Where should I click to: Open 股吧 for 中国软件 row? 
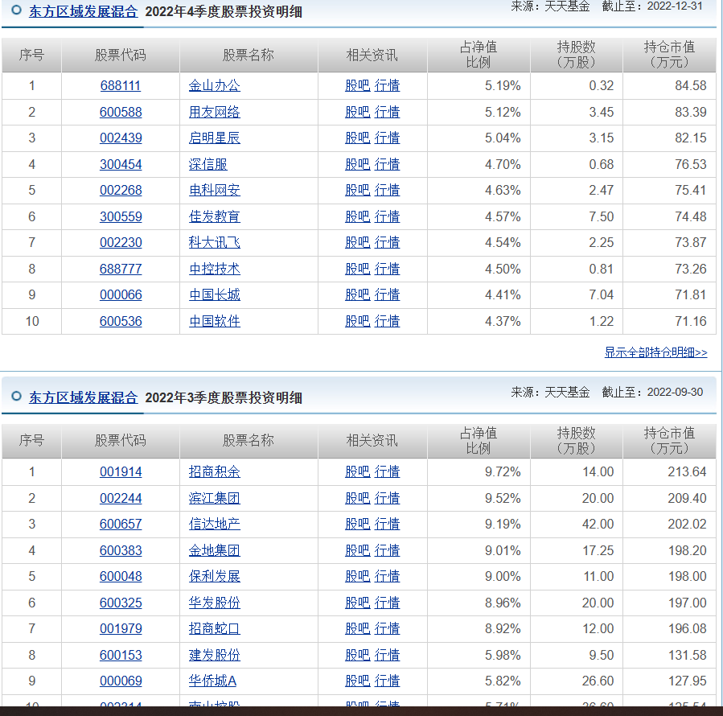(x=357, y=321)
